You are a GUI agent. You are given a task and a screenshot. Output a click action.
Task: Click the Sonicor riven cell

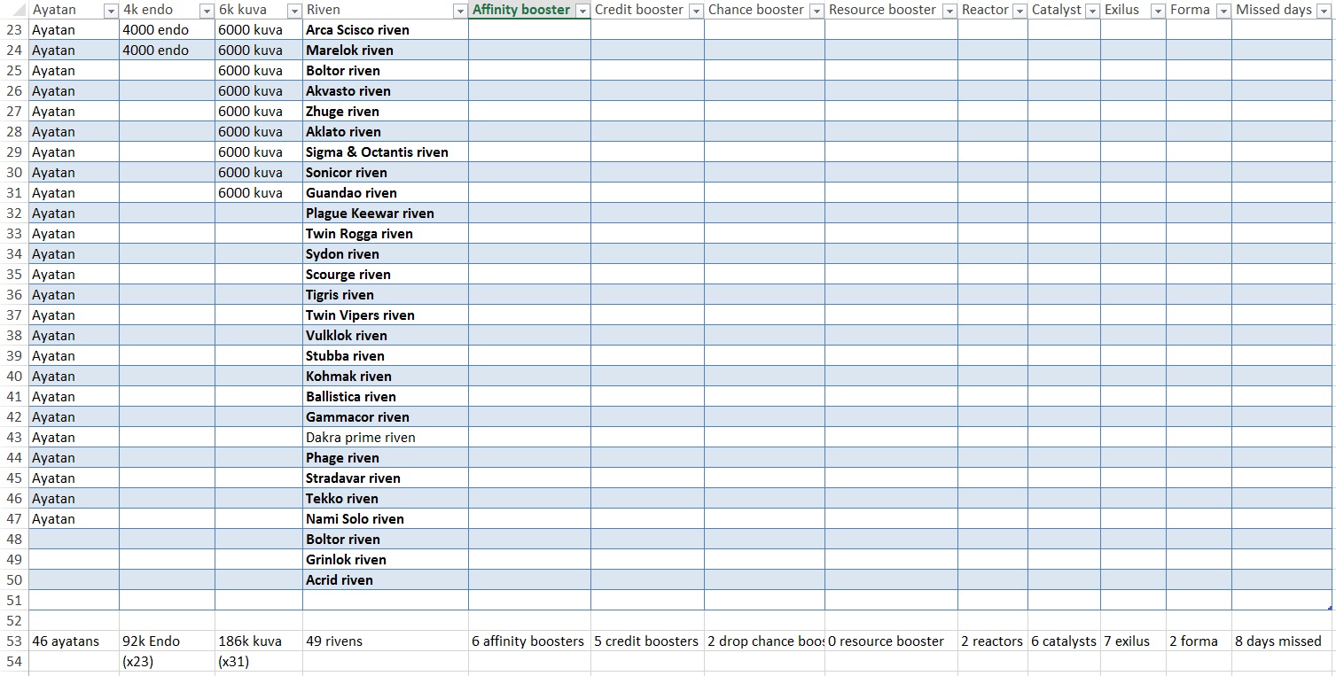(x=386, y=172)
